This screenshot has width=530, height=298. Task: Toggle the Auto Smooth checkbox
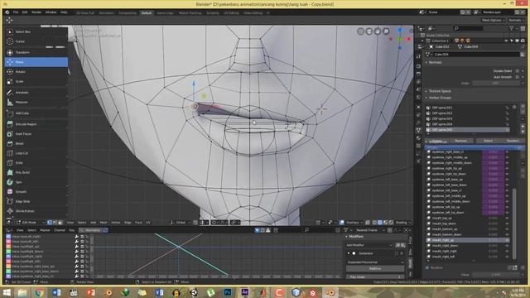[517, 77]
